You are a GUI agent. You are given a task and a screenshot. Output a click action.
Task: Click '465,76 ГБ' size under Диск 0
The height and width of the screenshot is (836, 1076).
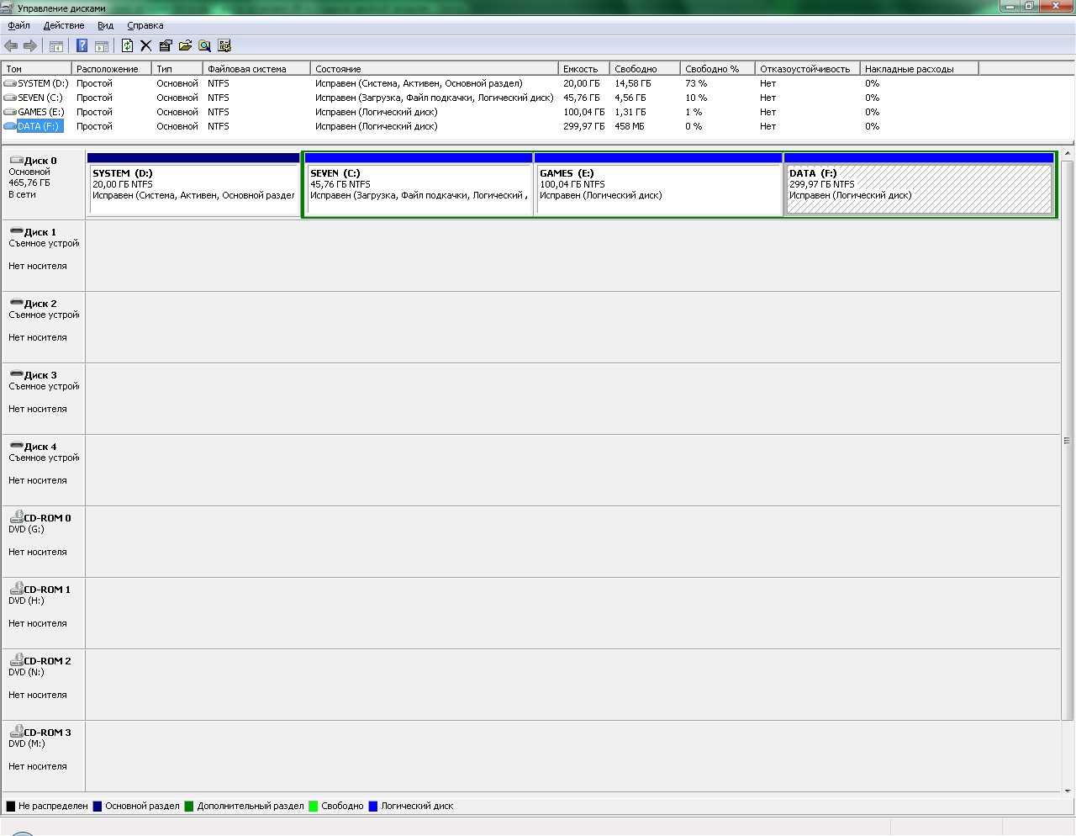[29, 183]
